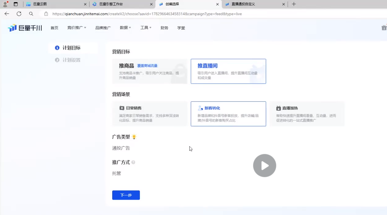Click the browser back arrow

click(7, 14)
